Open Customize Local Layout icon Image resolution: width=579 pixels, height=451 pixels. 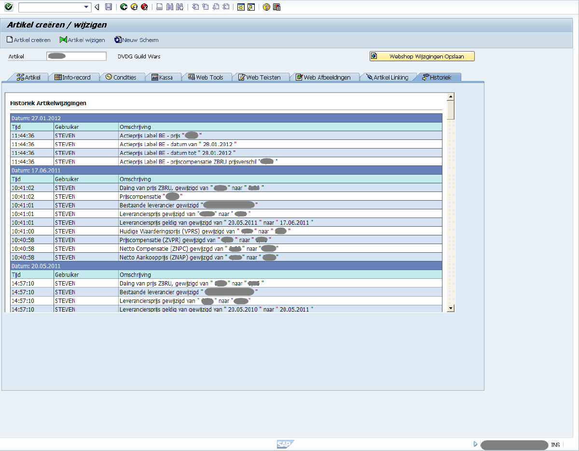click(x=276, y=7)
